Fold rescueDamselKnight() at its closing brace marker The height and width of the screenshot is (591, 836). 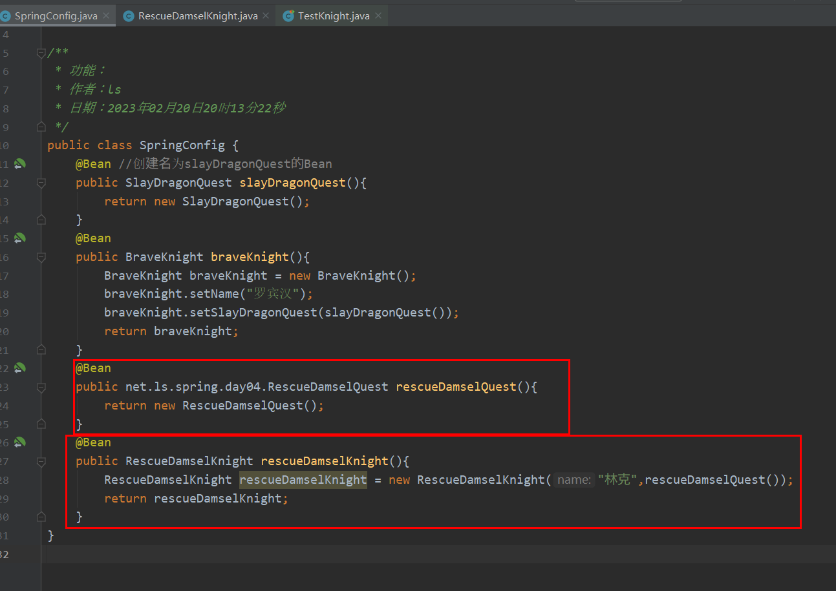click(41, 517)
